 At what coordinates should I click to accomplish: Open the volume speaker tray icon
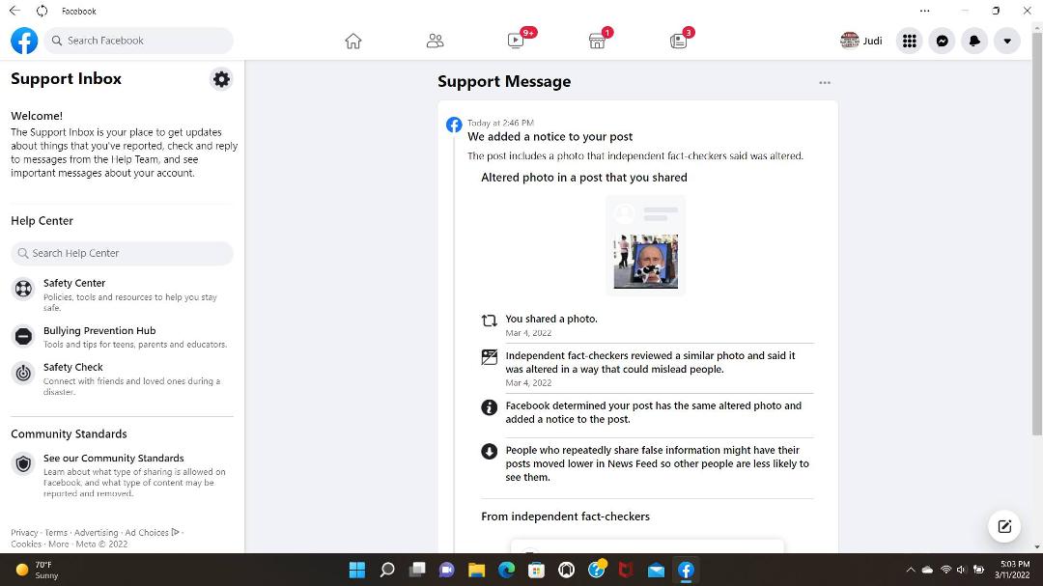(x=961, y=570)
